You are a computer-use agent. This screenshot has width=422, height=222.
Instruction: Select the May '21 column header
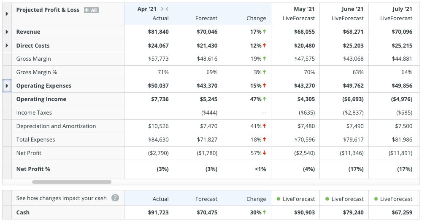[304, 9]
